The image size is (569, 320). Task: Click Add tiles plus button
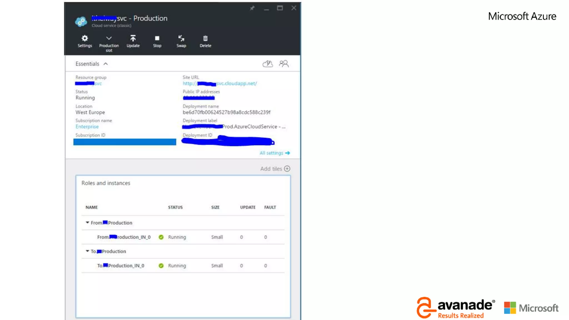[x=287, y=169]
